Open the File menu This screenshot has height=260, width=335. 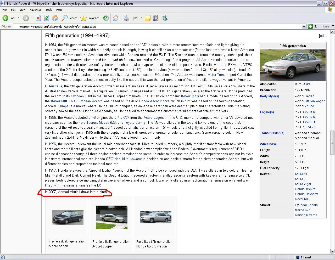click(4, 10)
